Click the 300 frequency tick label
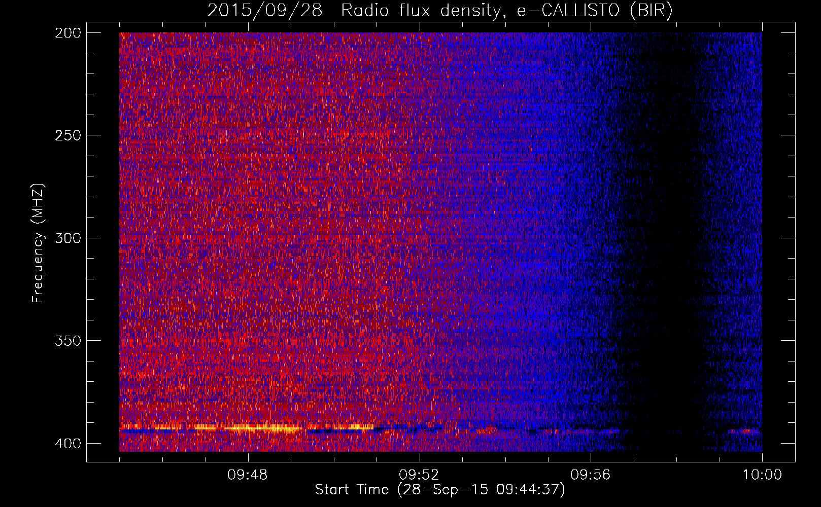This screenshot has width=821, height=507. pos(67,238)
